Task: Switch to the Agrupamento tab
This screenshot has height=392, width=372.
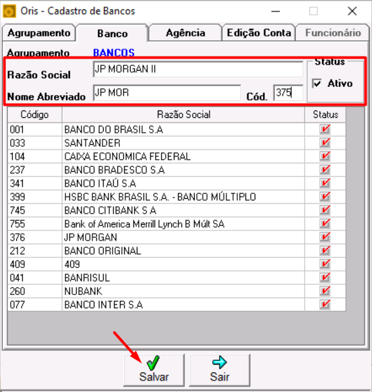Action: coord(39,33)
